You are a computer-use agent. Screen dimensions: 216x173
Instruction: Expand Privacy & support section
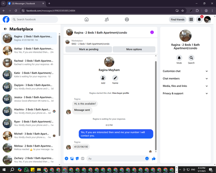[x=185, y=93]
